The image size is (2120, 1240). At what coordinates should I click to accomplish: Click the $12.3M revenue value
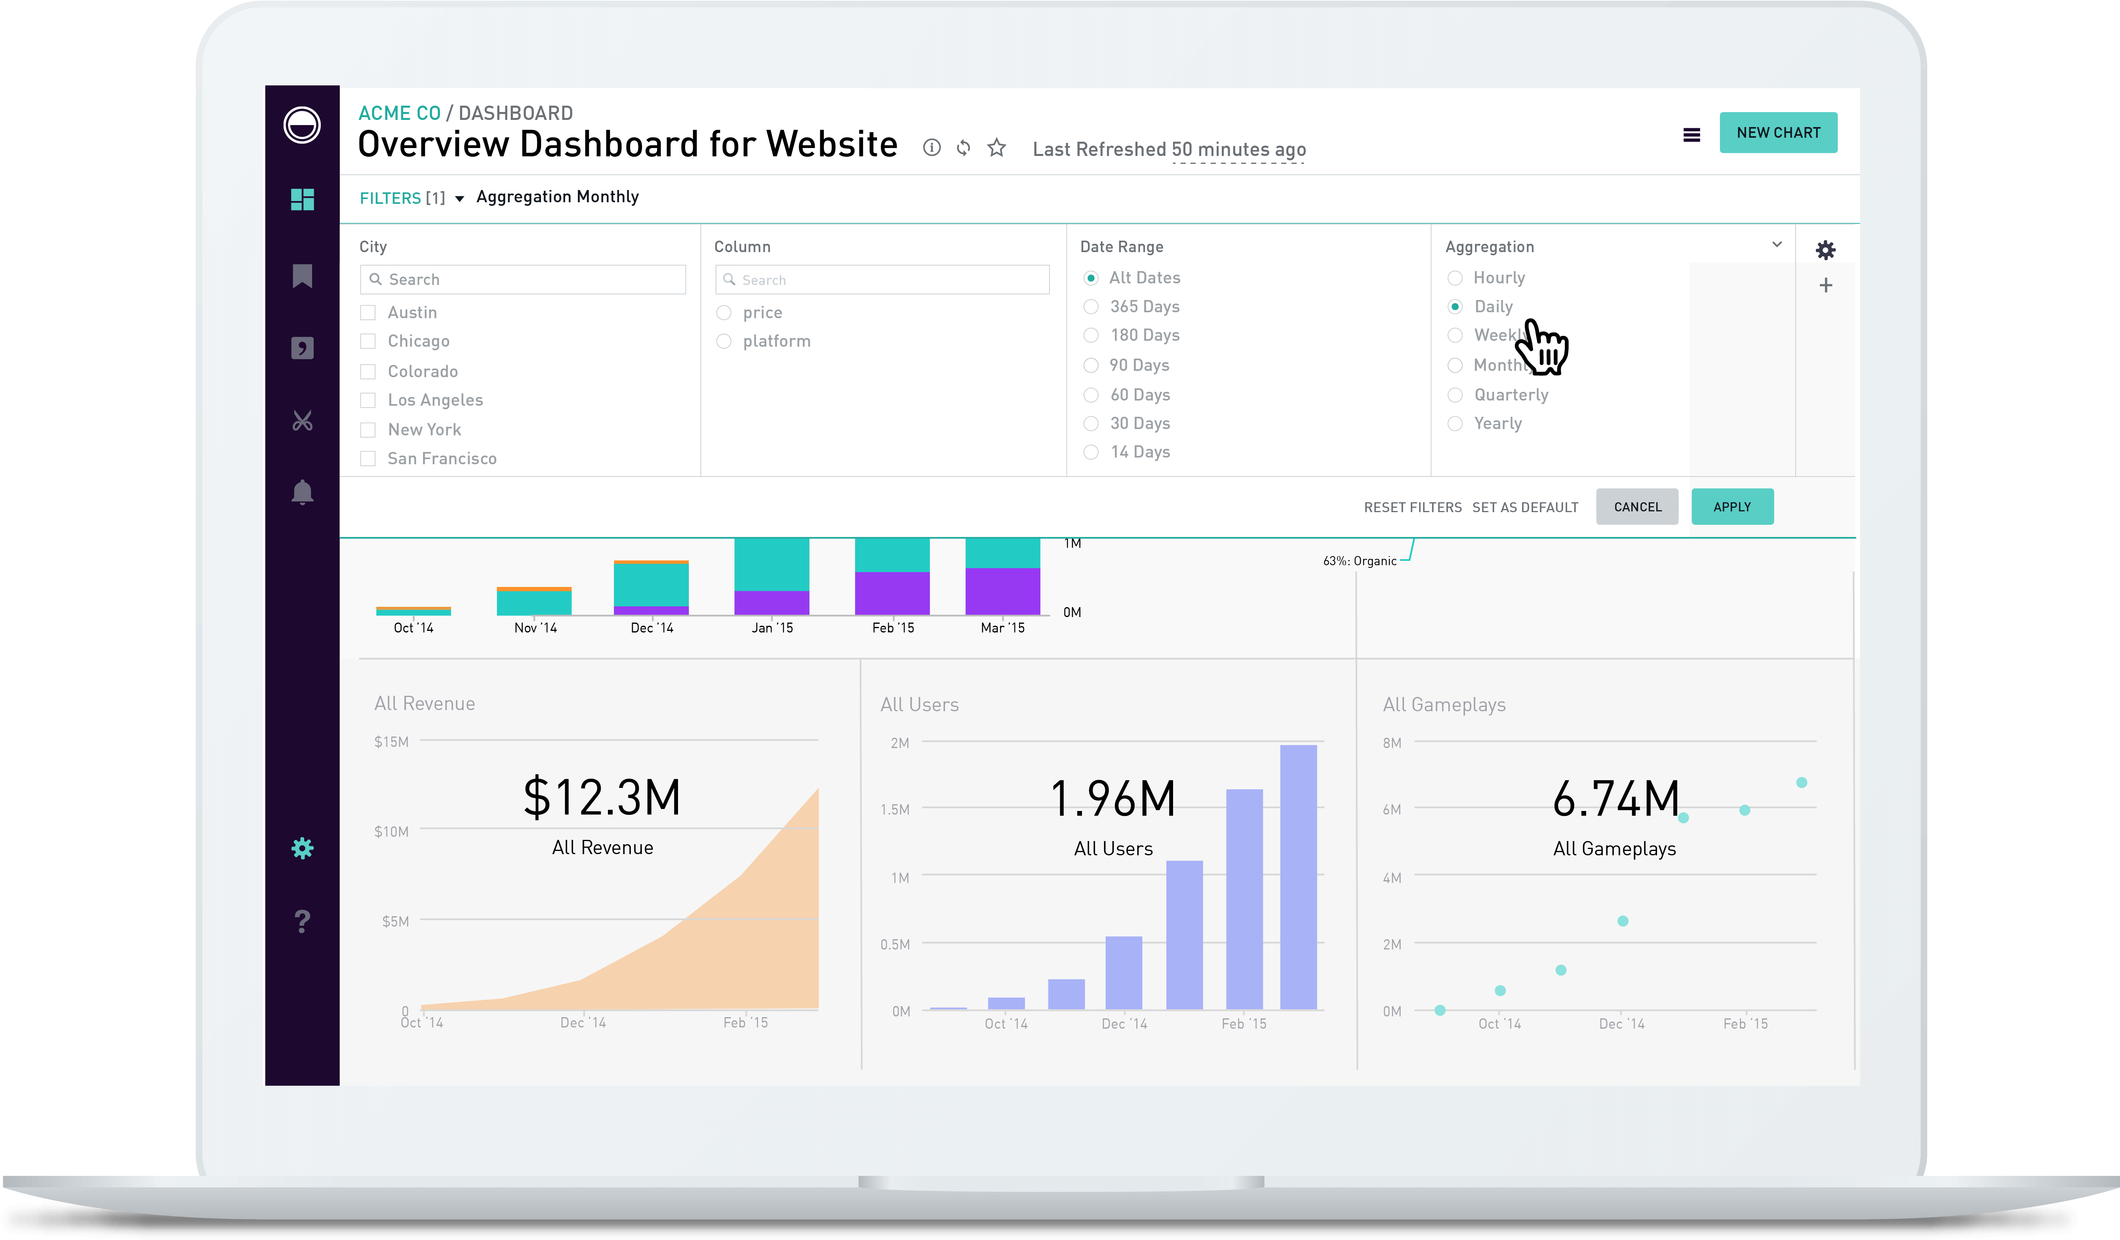(x=602, y=797)
